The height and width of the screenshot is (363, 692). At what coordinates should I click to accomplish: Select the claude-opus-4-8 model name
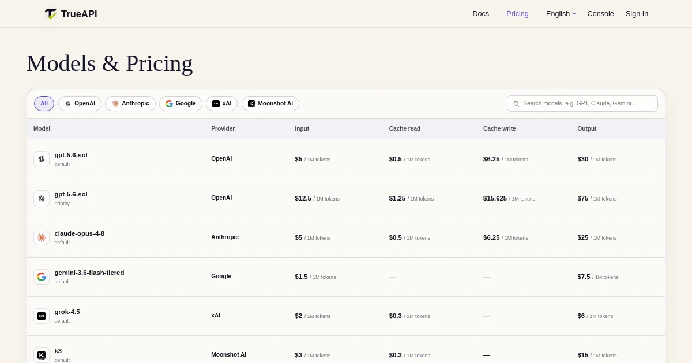coord(80,233)
